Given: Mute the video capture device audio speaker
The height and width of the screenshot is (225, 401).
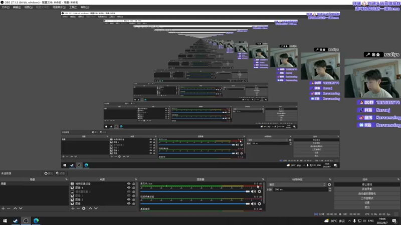Looking at the screenshot, I should (x=253, y=204).
